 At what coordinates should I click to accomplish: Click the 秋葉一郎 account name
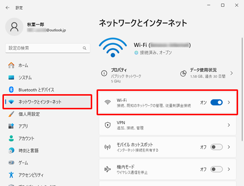pos(36,24)
